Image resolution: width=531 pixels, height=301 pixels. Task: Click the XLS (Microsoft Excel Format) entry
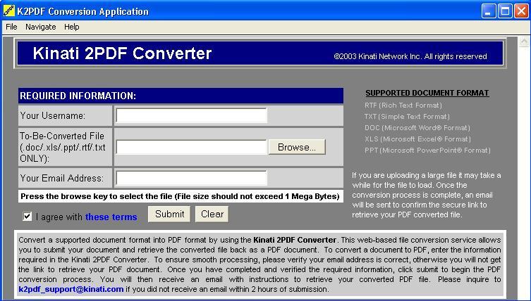pyautogui.click(x=417, y=139)
